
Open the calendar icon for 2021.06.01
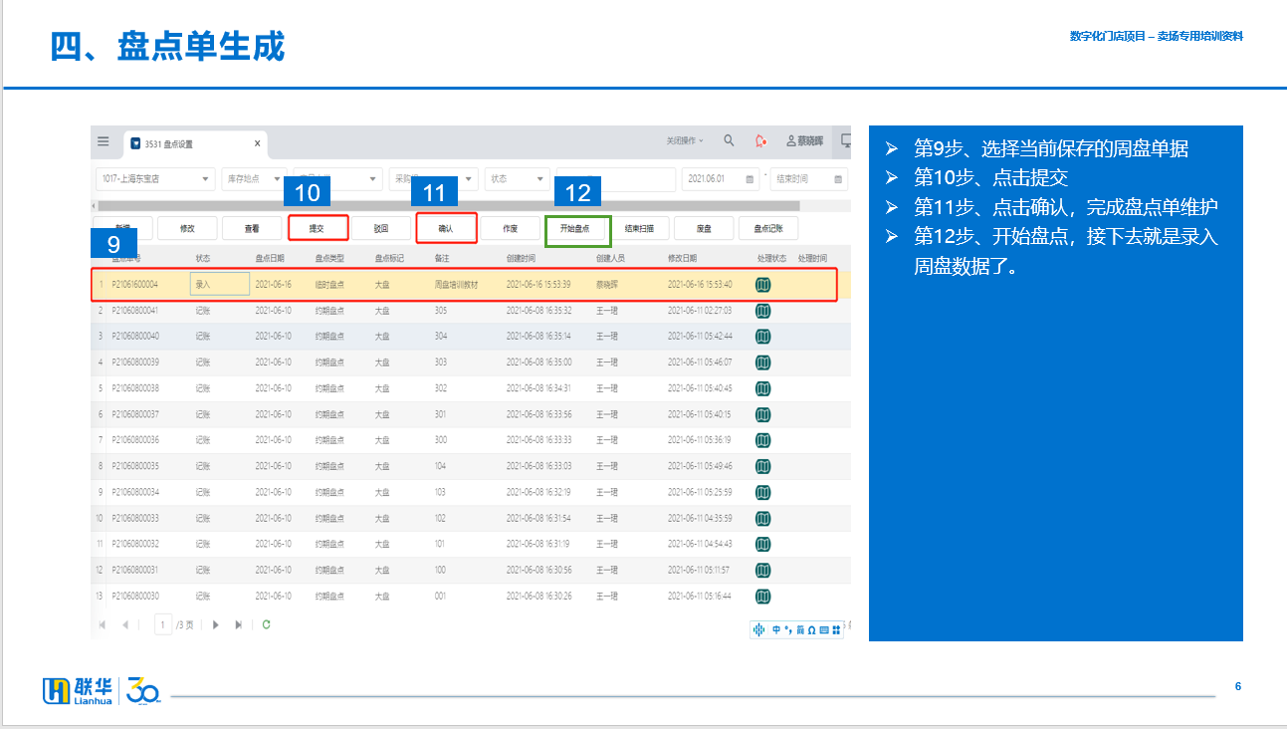[750, 179]
